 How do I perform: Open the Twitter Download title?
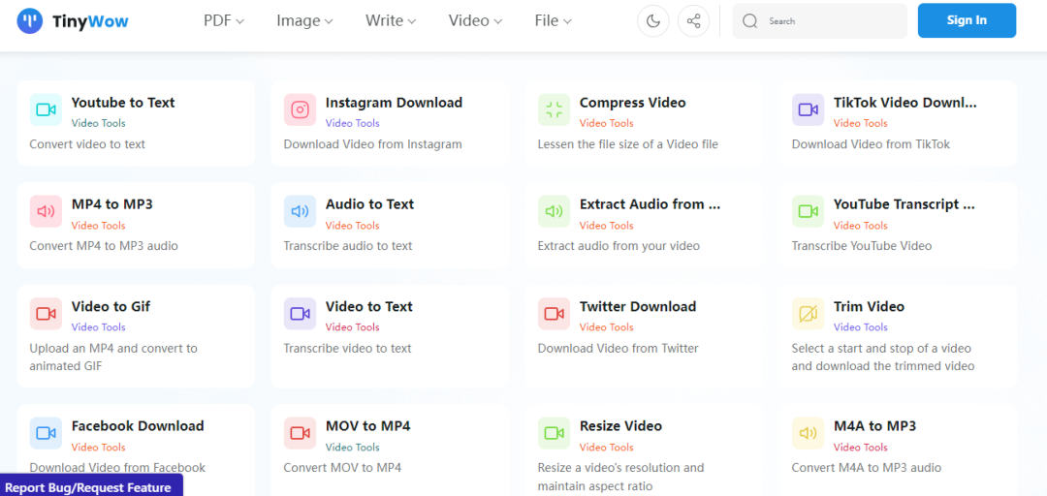click(x=638, y=306)
